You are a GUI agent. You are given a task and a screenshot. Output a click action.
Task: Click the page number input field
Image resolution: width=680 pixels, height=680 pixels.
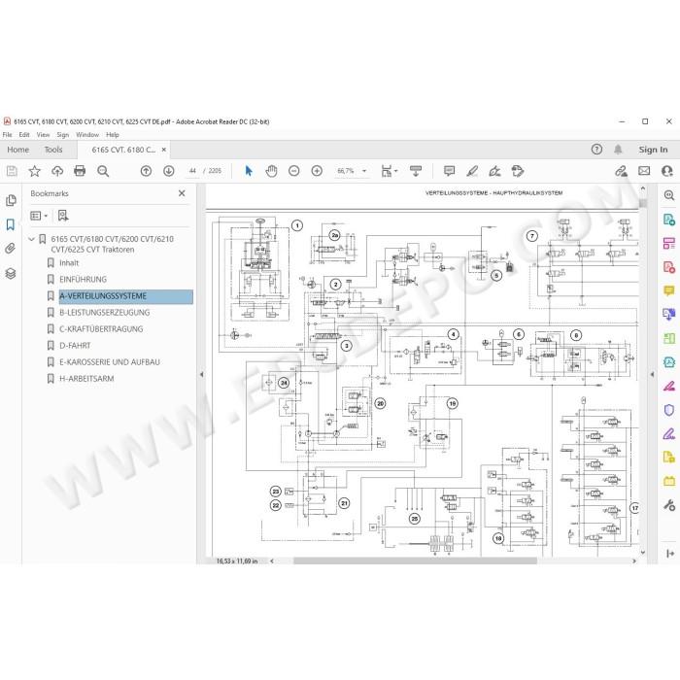click(x=192, y=171)
